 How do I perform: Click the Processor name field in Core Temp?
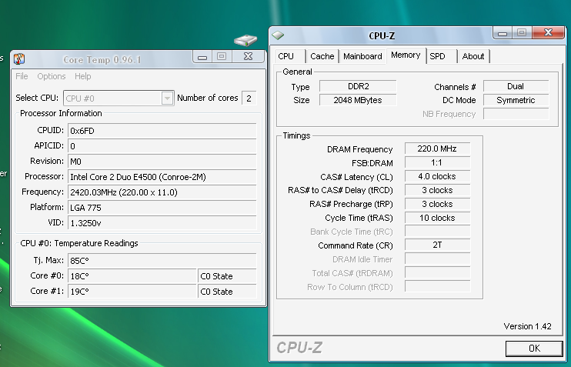coord(162,176)
